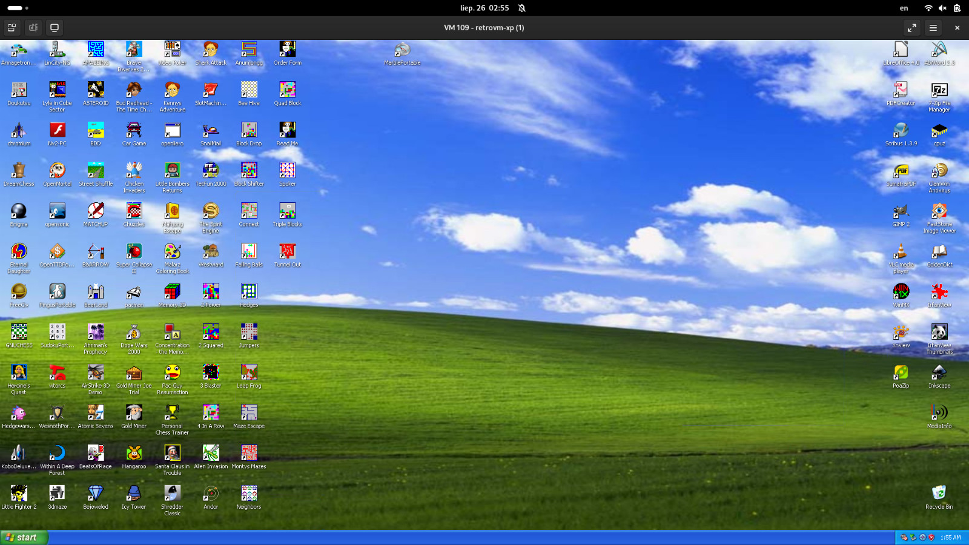Select the LinCity-NG desktop icon
Image resolution: width=969 pixels, height=545 pixels.
click(57, 50)
